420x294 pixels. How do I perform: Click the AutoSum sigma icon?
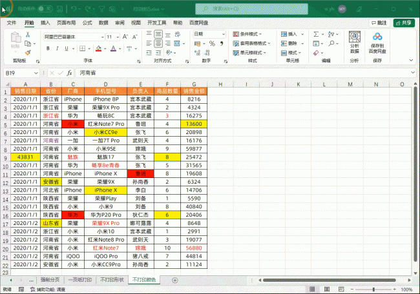(x=316, y=34)
